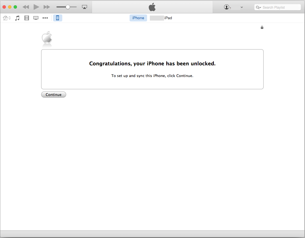Adjust the volume slider knob
Screen dimensions: 305x238
(x=68, y=7)
